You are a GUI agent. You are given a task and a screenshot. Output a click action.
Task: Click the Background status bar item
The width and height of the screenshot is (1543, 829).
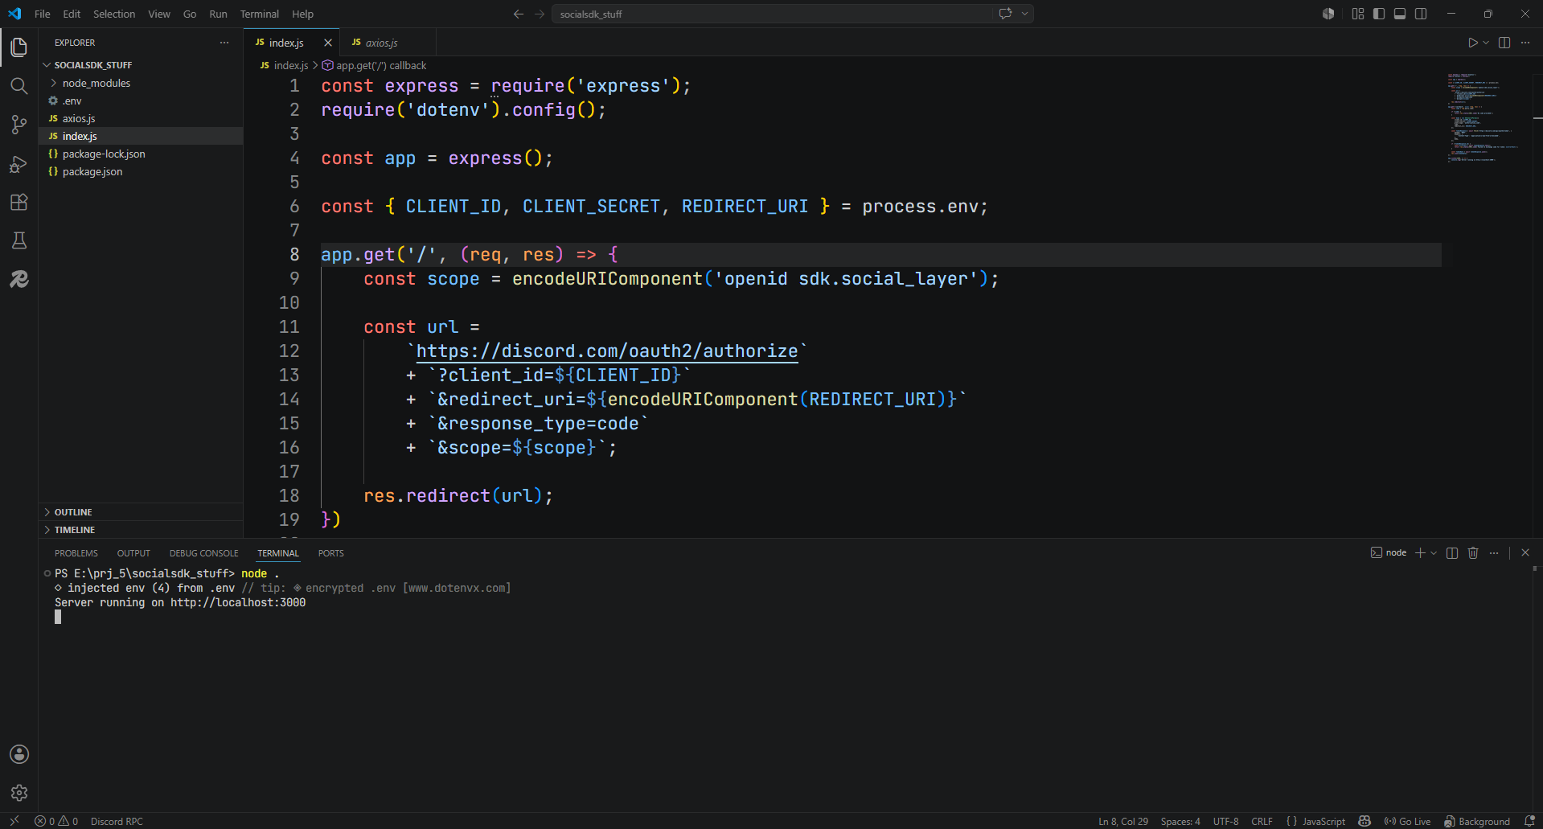coord(1476,821)
